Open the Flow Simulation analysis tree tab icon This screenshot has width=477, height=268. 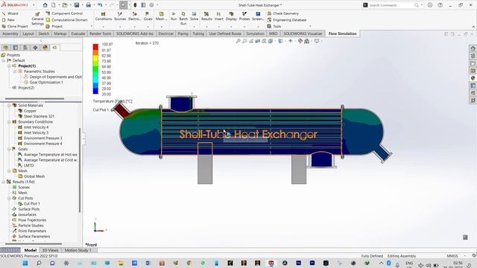pos(54,48)
